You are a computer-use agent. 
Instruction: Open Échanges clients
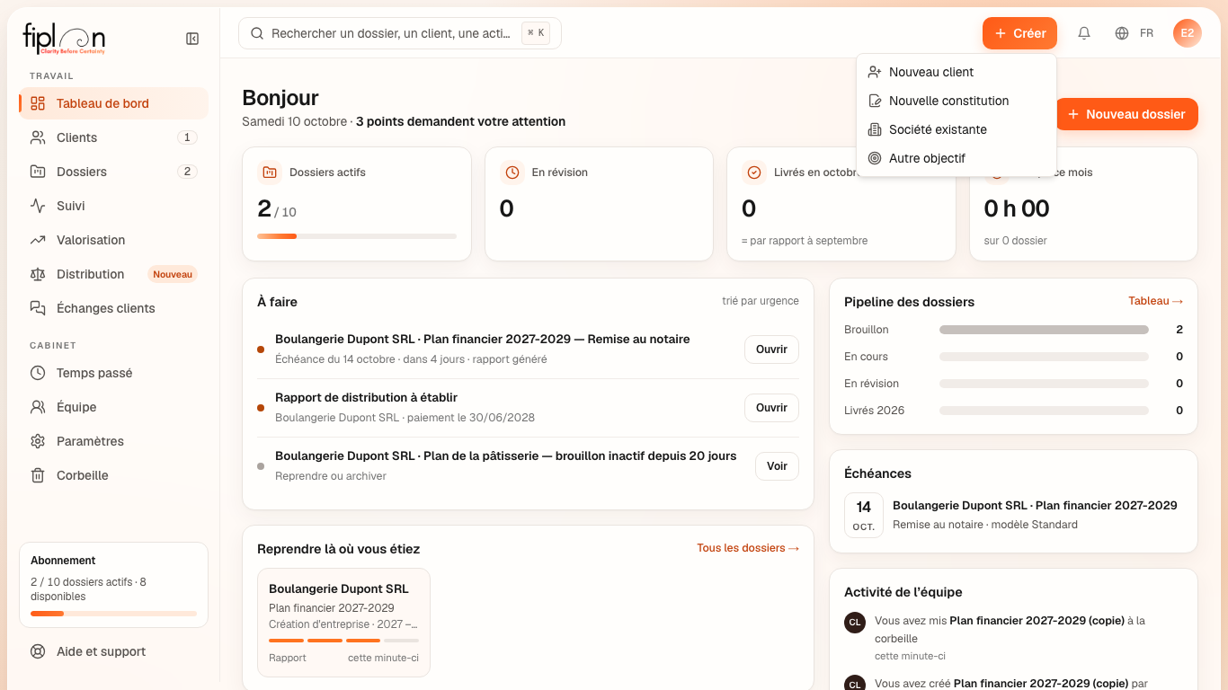point(113,308)
